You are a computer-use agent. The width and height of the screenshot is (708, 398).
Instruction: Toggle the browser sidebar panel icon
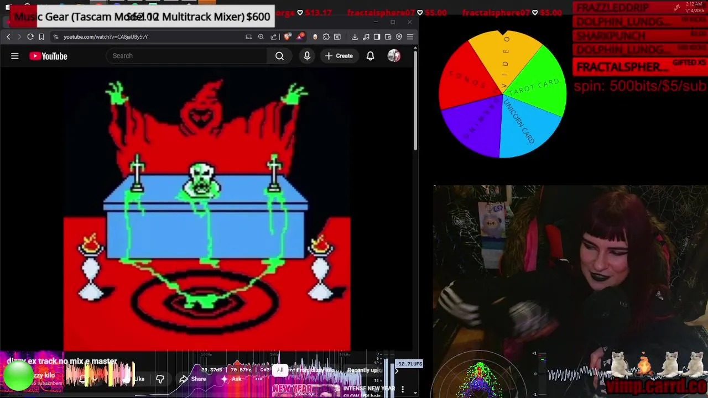[x=377, y=36]
